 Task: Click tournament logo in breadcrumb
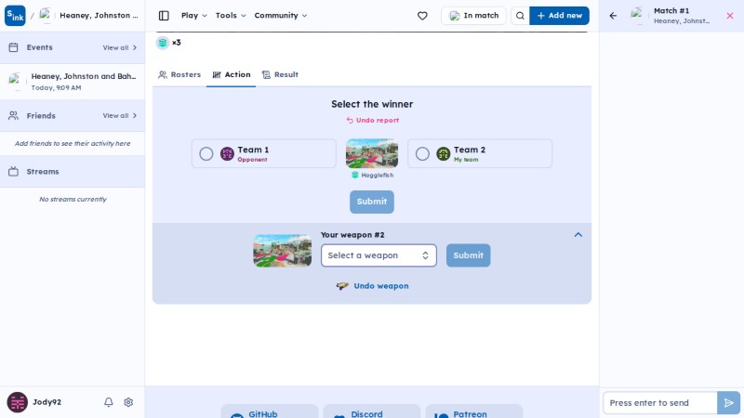(x=46, y=16)
